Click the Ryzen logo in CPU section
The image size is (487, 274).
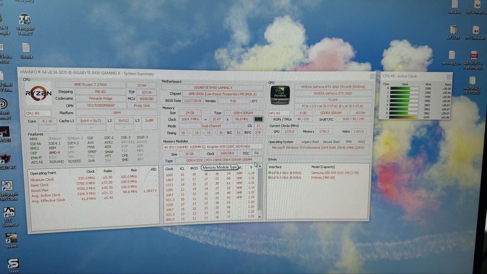38,94
